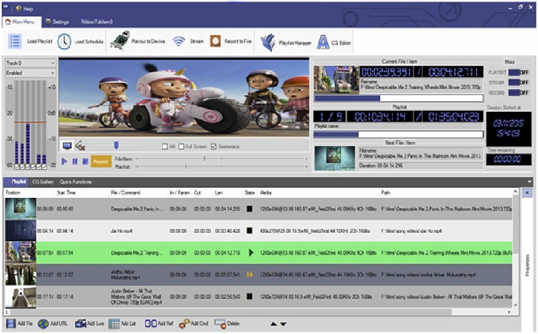Click the Next File thumbnail
This screenshot has width=538, height=334.
[334, 158]
